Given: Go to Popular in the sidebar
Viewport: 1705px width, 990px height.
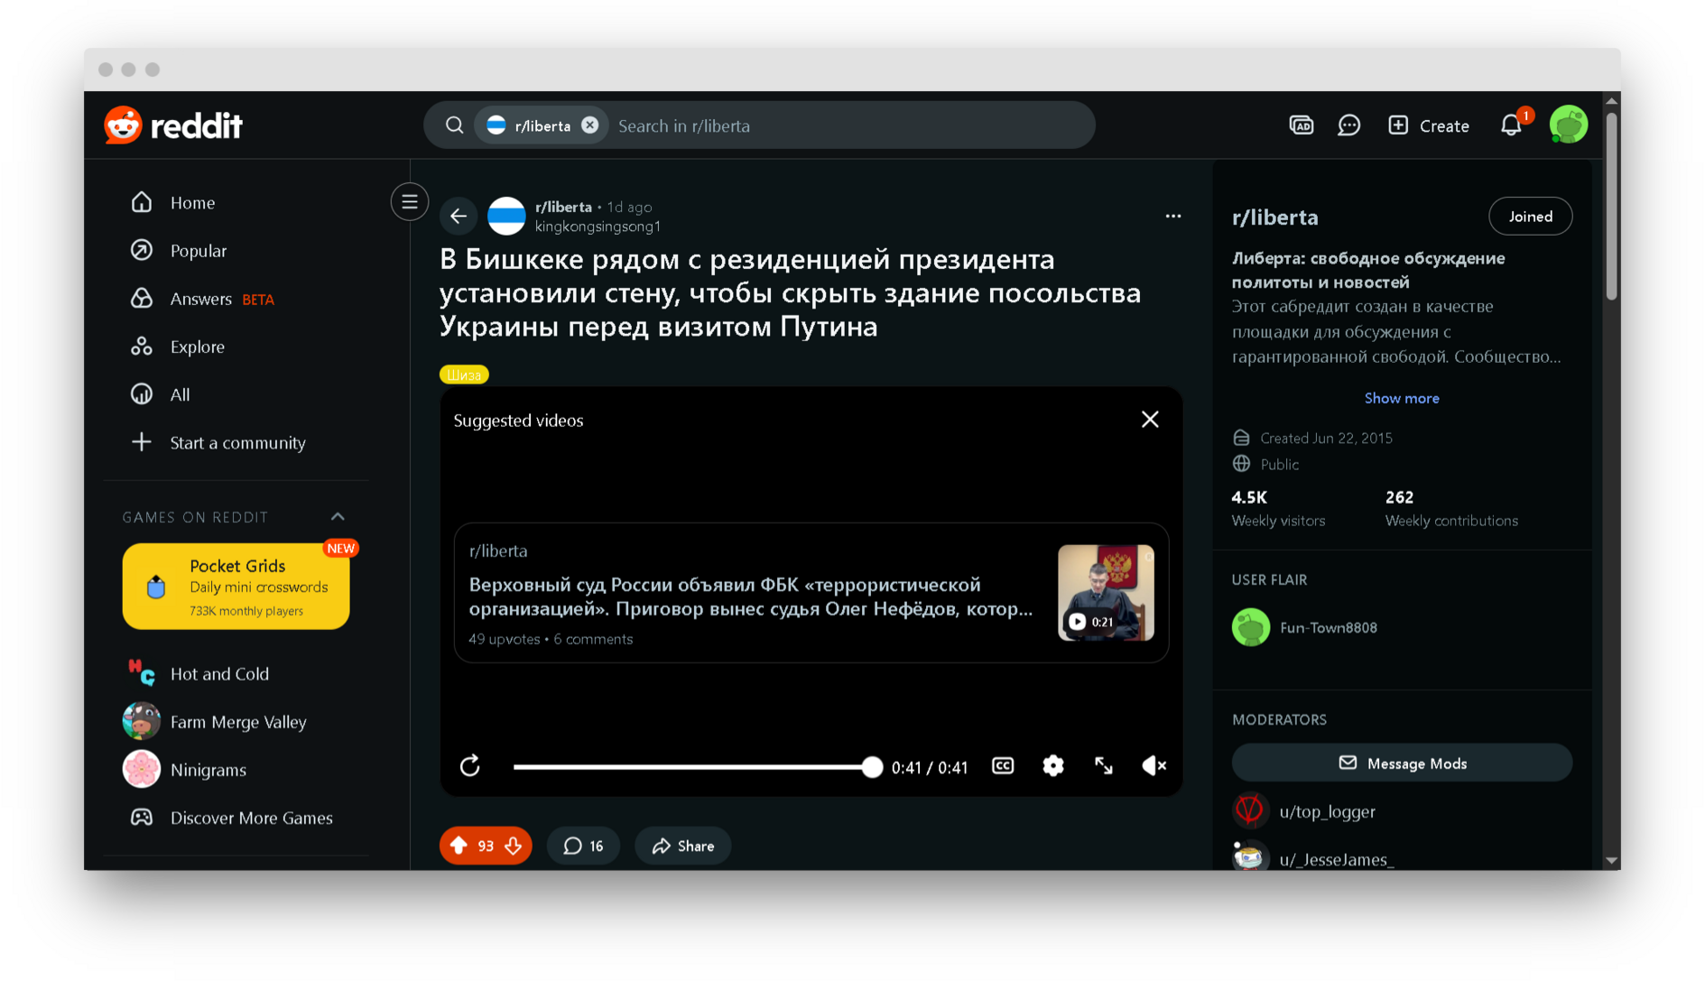Looking at the screenshot, I should click(198, 251).
